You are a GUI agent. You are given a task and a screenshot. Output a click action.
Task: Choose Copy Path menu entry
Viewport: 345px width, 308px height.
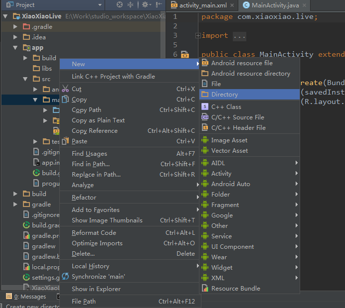[130, 110]
